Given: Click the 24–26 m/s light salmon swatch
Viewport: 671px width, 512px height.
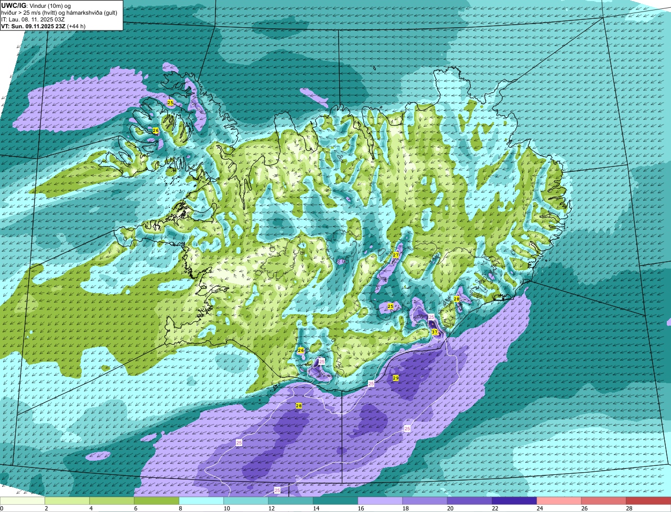Looking at the screenshot, I should (x=559, y=500).
